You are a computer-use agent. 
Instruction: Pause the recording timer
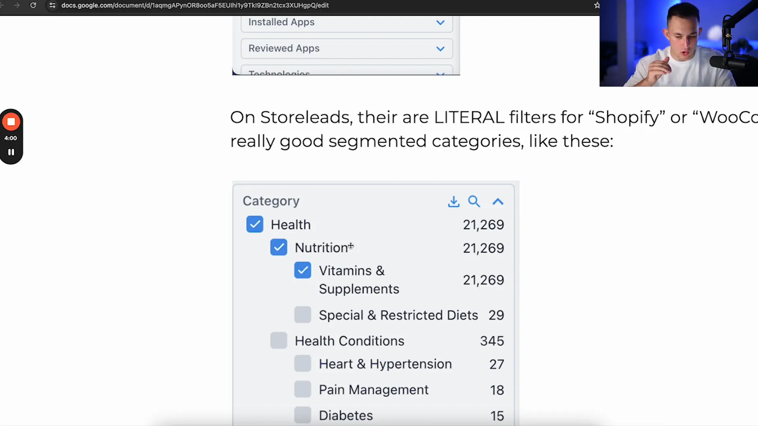(x=11, y=152)
